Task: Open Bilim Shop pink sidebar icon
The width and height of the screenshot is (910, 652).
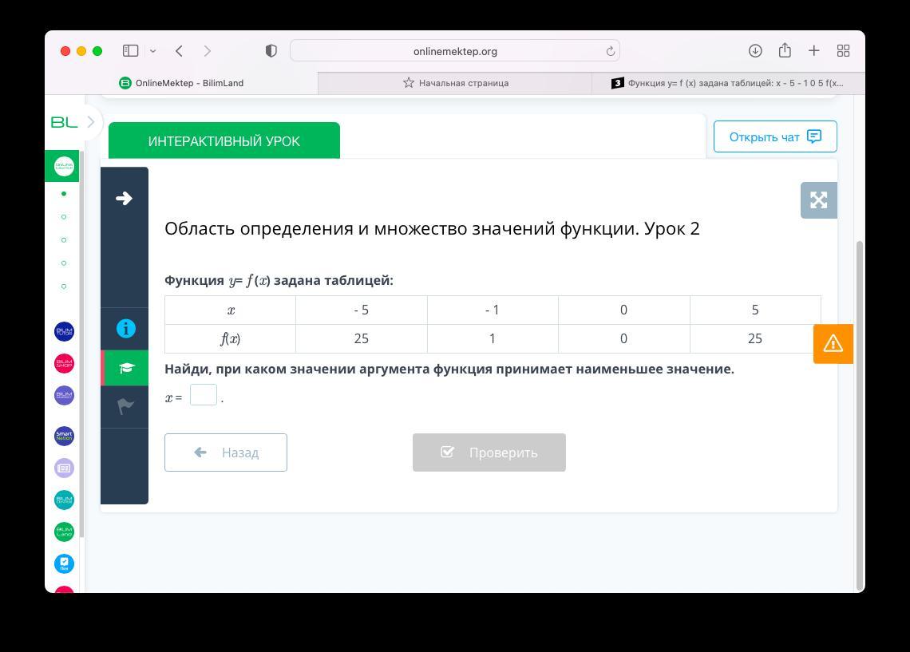Action: pos(64,363)
